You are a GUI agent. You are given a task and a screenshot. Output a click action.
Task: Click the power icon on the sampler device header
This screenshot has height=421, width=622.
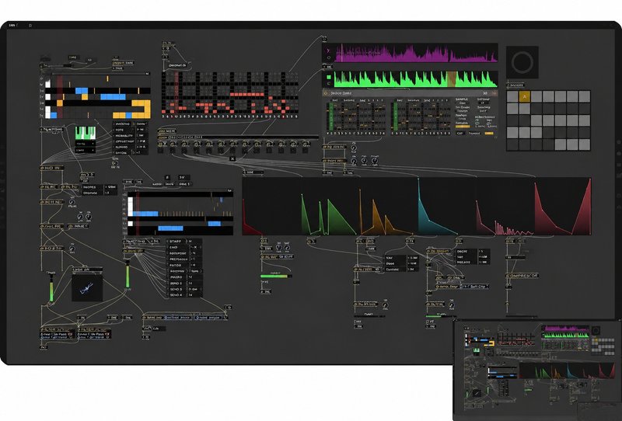pos(326,93)
